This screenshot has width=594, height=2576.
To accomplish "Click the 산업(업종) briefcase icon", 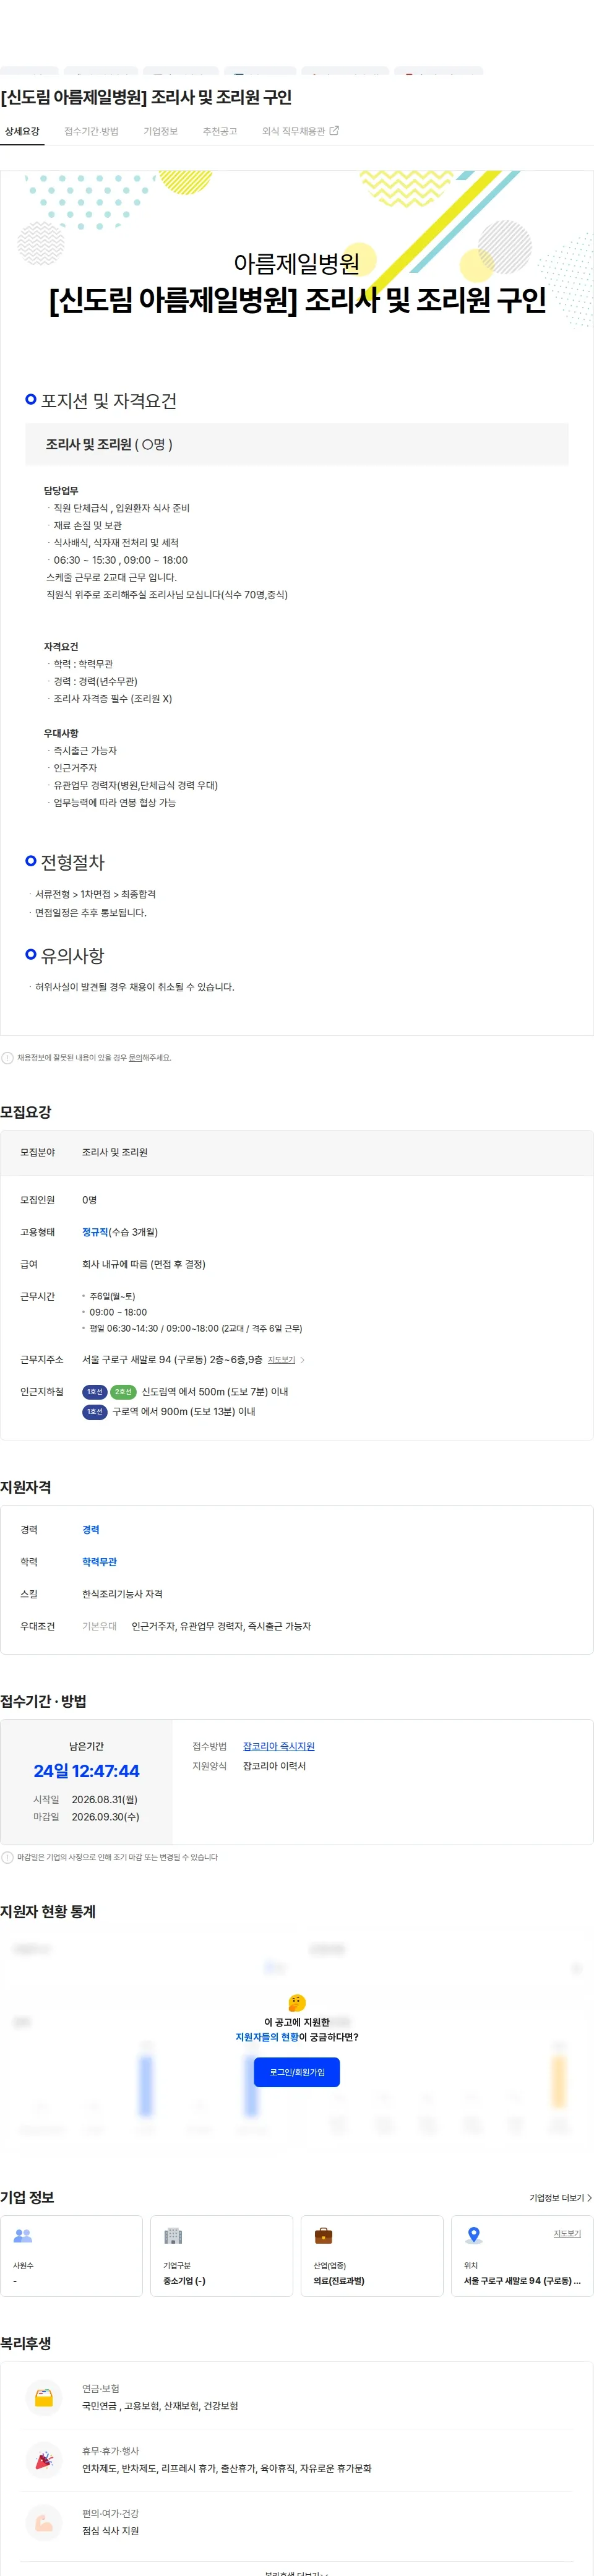I will (323, 2235).
